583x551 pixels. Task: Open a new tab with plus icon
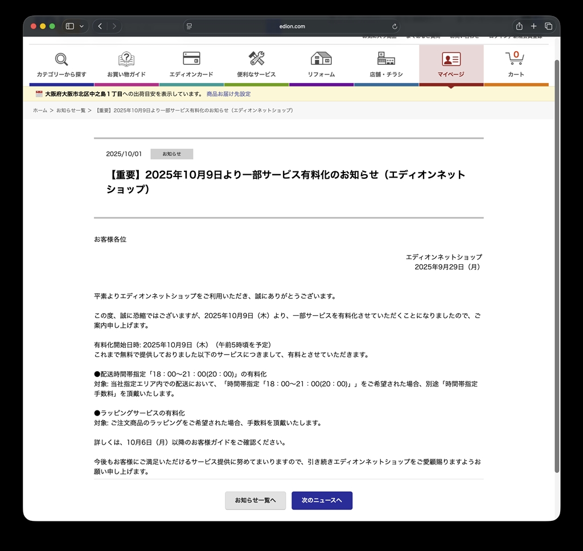pyautogui.click(x=533, y=26)
